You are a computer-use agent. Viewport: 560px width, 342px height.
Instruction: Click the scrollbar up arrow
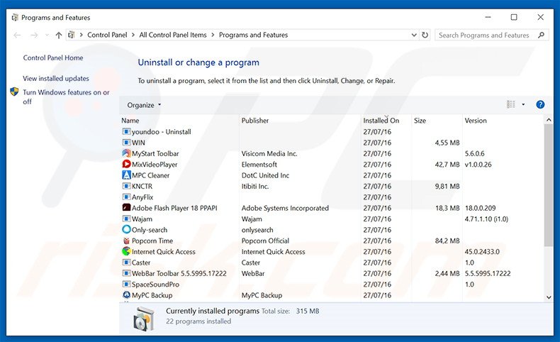coord(549,120)
